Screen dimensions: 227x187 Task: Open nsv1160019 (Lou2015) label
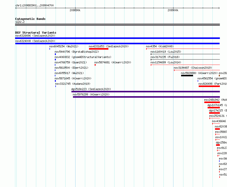[166, 52]
